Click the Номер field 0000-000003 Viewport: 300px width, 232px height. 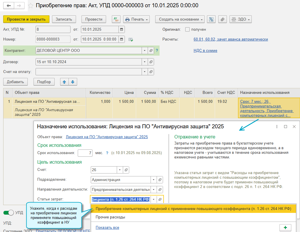(53, 39)
